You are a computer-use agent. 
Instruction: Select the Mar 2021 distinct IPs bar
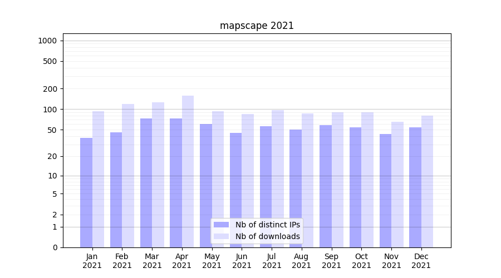coord(146,183)
